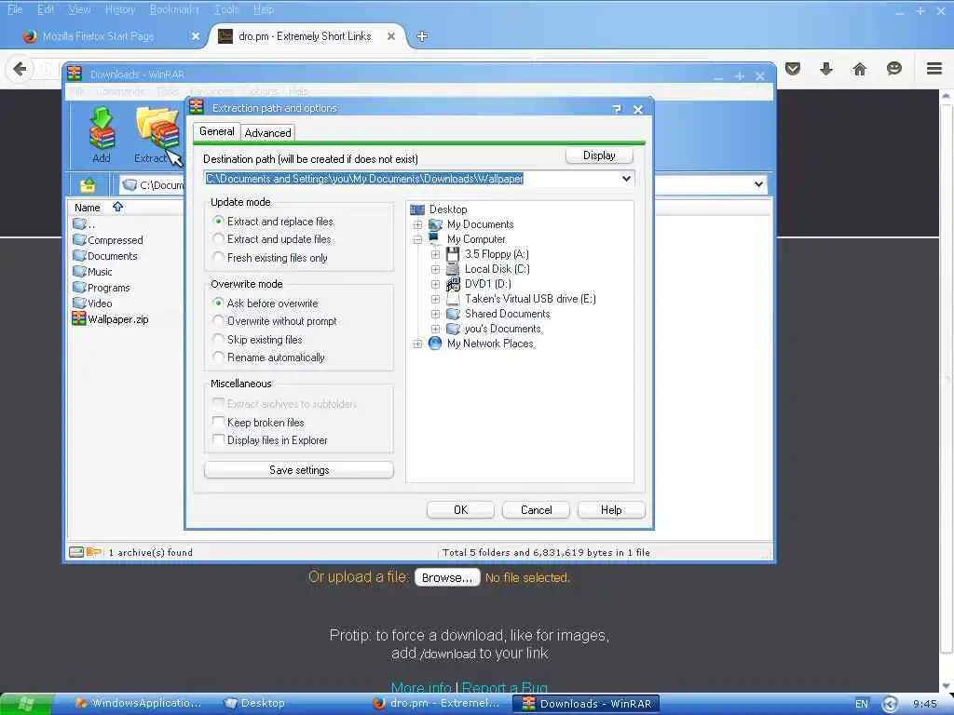Collapse the My Computer tree node

pyautogui.click(x=417, y=239)
